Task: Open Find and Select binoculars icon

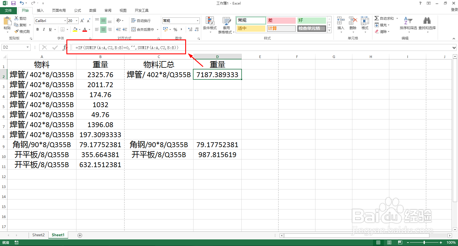Action: click(427, 21)
